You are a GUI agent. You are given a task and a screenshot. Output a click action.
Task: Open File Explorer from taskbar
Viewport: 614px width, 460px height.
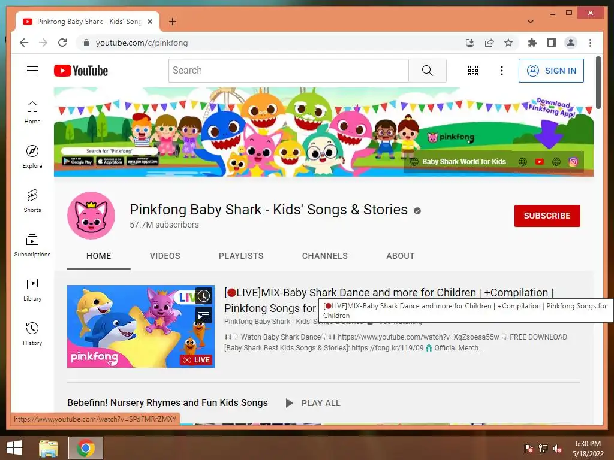click(49, 448)
